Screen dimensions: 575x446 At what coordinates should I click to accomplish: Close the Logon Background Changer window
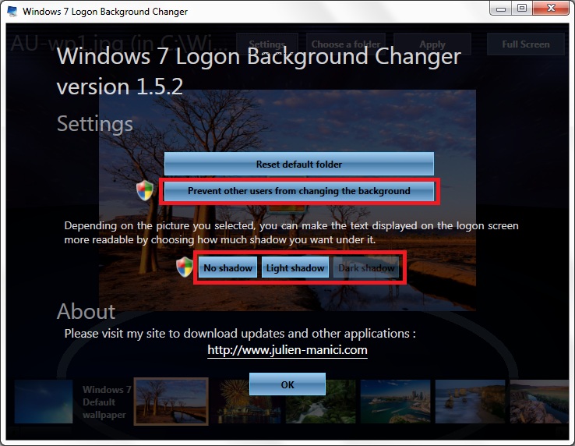pos(551,8)
